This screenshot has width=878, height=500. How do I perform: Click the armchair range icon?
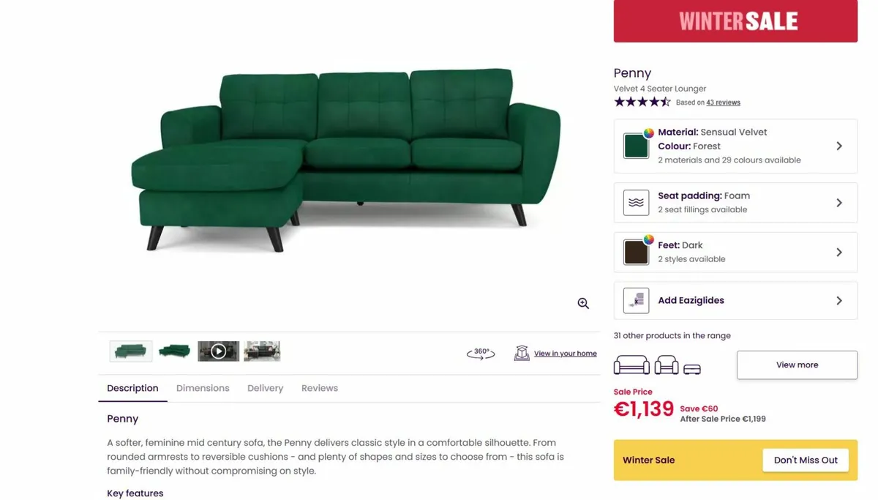tap(664, 364)
